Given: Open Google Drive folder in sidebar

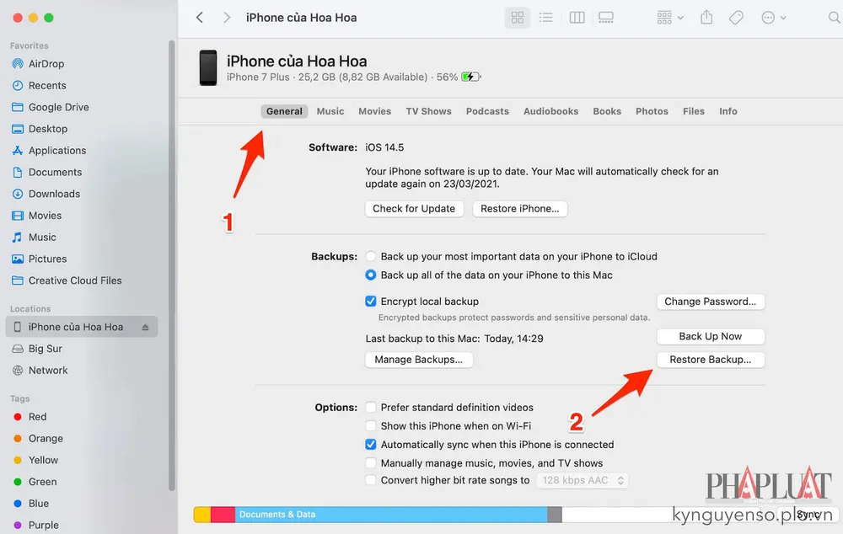Looking at the screenshot, I should (58, 107).
